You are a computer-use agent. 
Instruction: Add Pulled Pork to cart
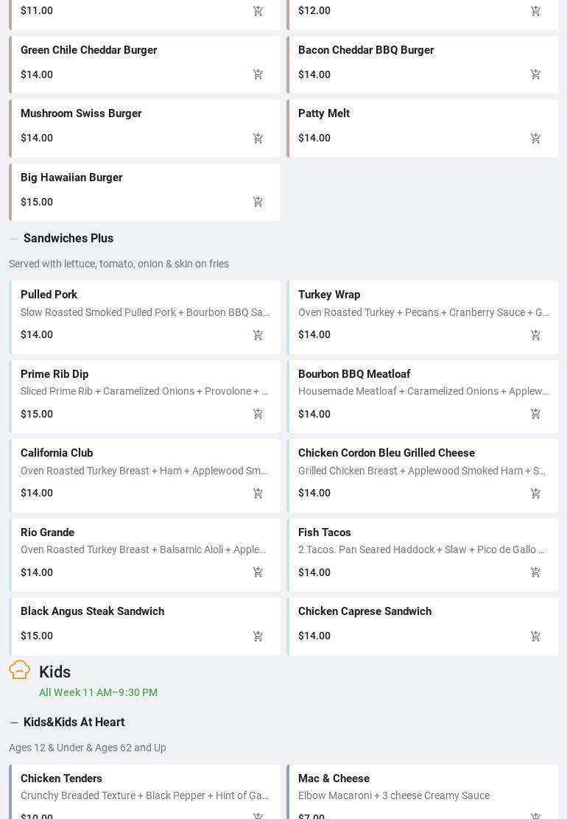258,335
